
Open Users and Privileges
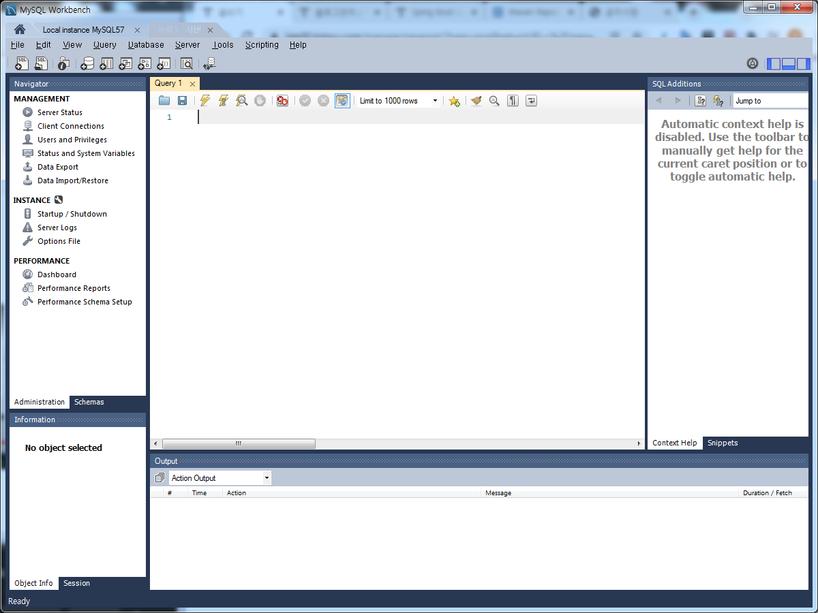tap(72, 140)
